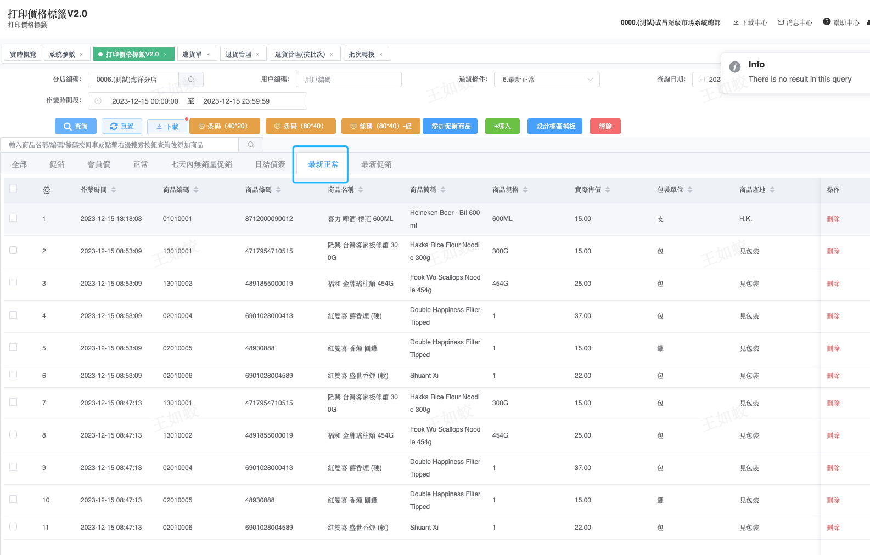Sort by 作業時間 column arrows
870x555 pixels.
tap(114, 190)
